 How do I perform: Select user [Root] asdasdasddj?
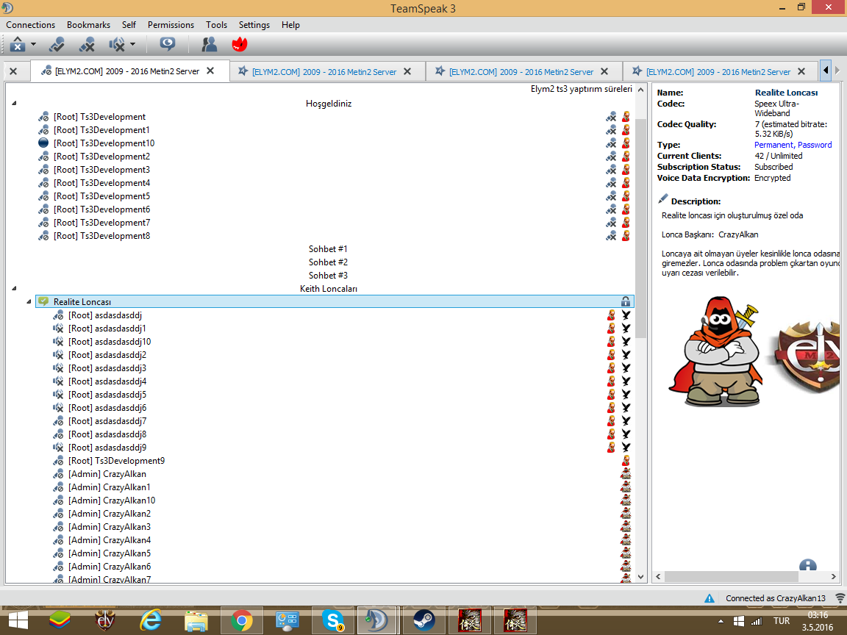point(105,315)
